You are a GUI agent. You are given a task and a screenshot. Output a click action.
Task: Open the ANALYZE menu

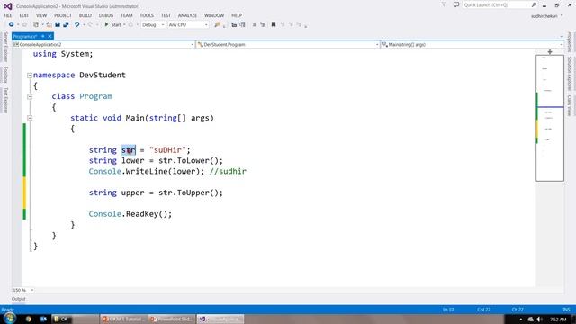click(x=187, y=15)
